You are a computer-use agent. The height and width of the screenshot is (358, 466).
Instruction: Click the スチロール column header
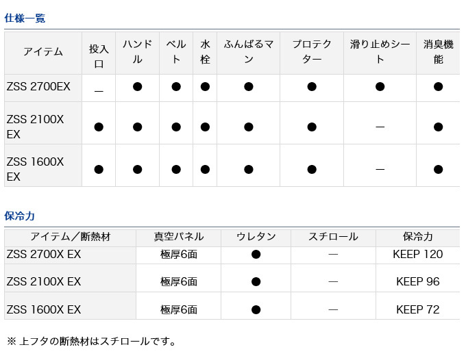click(333, 237)
